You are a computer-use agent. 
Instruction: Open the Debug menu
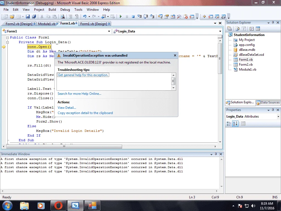pos(65,10)
